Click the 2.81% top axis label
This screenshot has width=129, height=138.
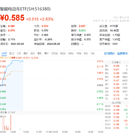(x=100, y=61)
